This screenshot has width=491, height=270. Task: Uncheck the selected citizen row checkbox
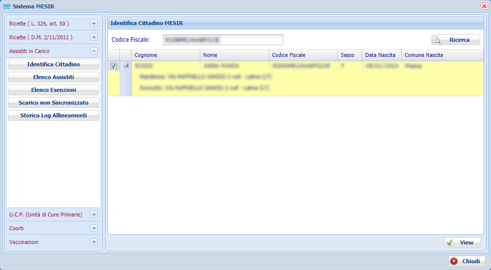(114, 66)
